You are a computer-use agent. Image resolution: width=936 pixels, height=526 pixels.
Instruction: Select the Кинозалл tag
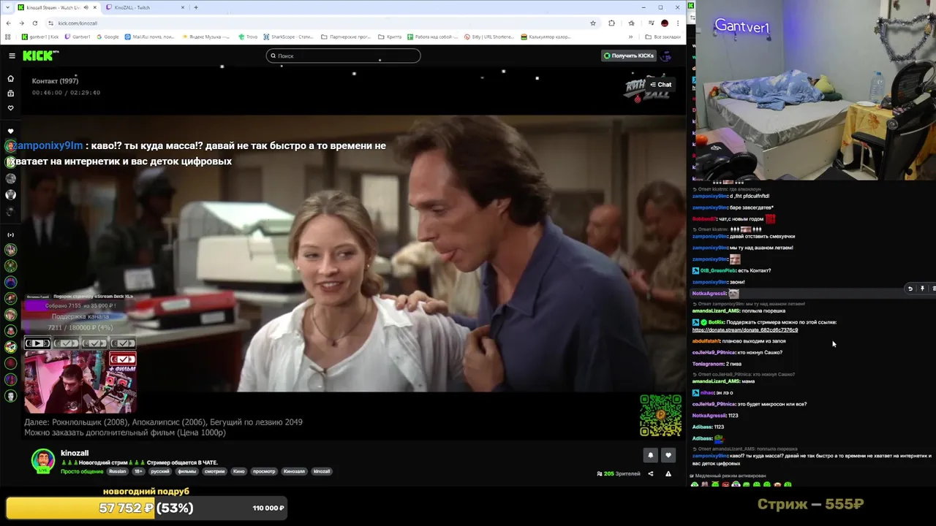click(294, 471)
